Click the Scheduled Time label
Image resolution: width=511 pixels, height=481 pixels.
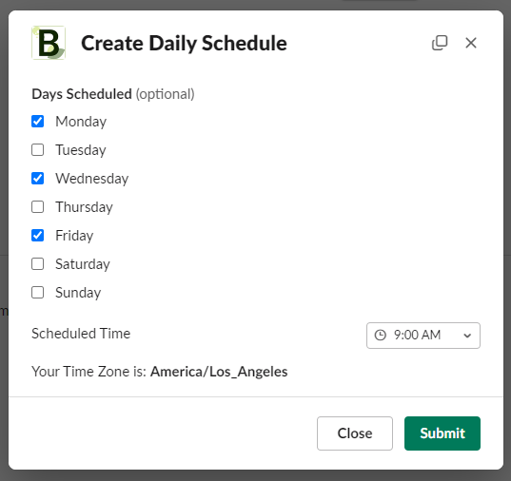click(81, 334)
